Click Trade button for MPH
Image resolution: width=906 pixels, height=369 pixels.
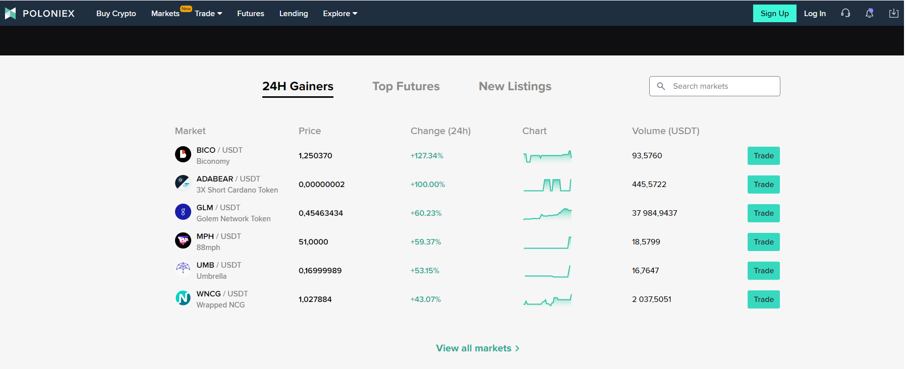[763, 242]
